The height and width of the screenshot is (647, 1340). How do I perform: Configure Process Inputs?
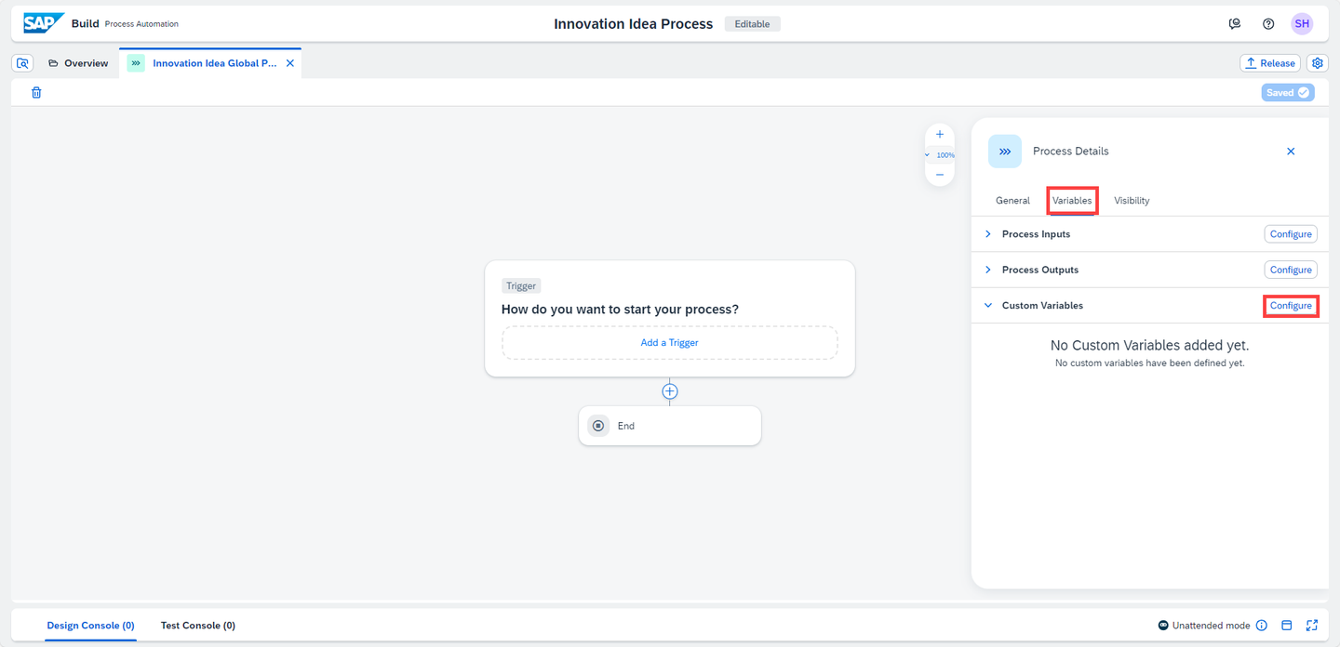click(x=1291, y=234)
